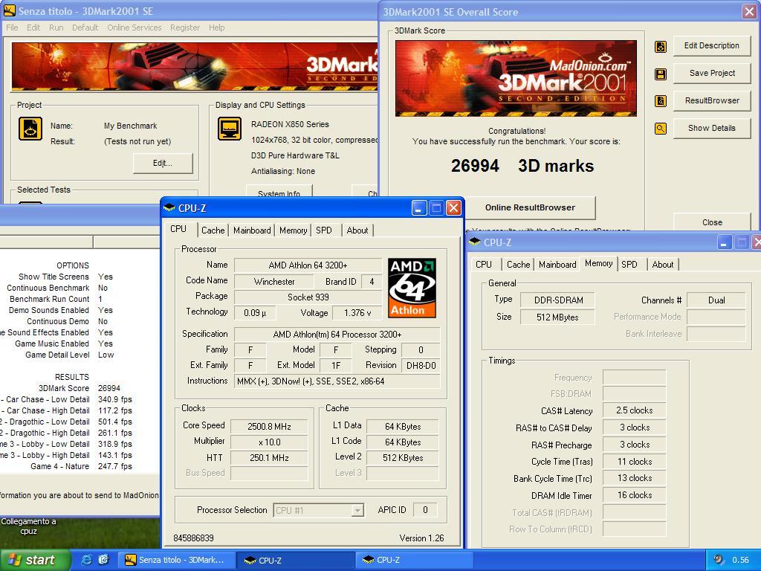
Task: Open the ResultBrowser button
Action: click(x=711, y=100)
